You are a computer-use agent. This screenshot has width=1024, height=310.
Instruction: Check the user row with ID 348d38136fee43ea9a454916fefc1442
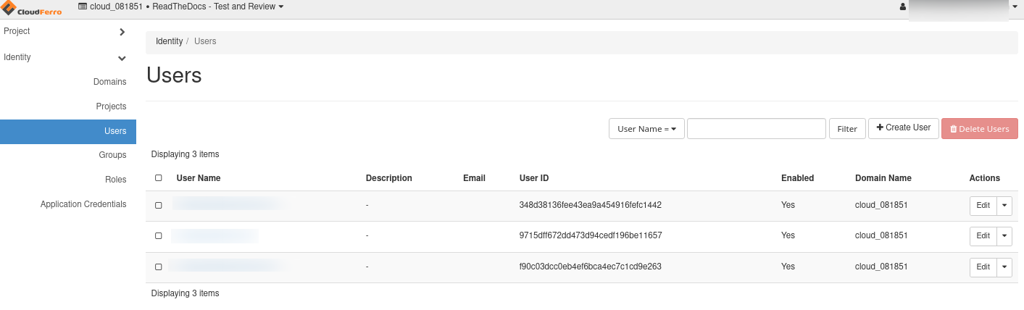159,206
